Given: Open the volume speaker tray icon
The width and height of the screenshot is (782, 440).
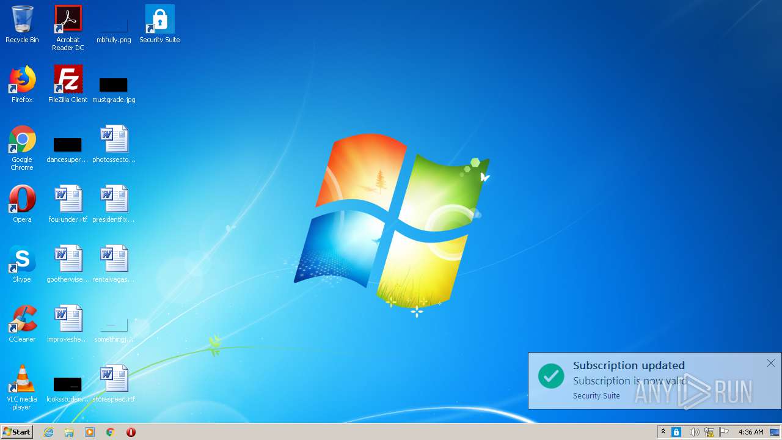Looking at the screenshot, I should pyautogui.click(x=694, y=432).
